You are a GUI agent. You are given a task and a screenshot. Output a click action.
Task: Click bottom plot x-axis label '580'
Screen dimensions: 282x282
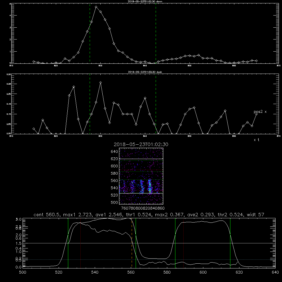click(167, 272)
